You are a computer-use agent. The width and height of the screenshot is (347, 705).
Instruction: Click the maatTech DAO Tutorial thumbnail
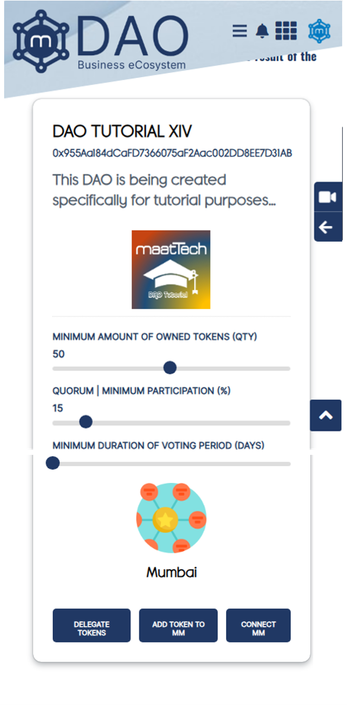(x=171, y=270)
